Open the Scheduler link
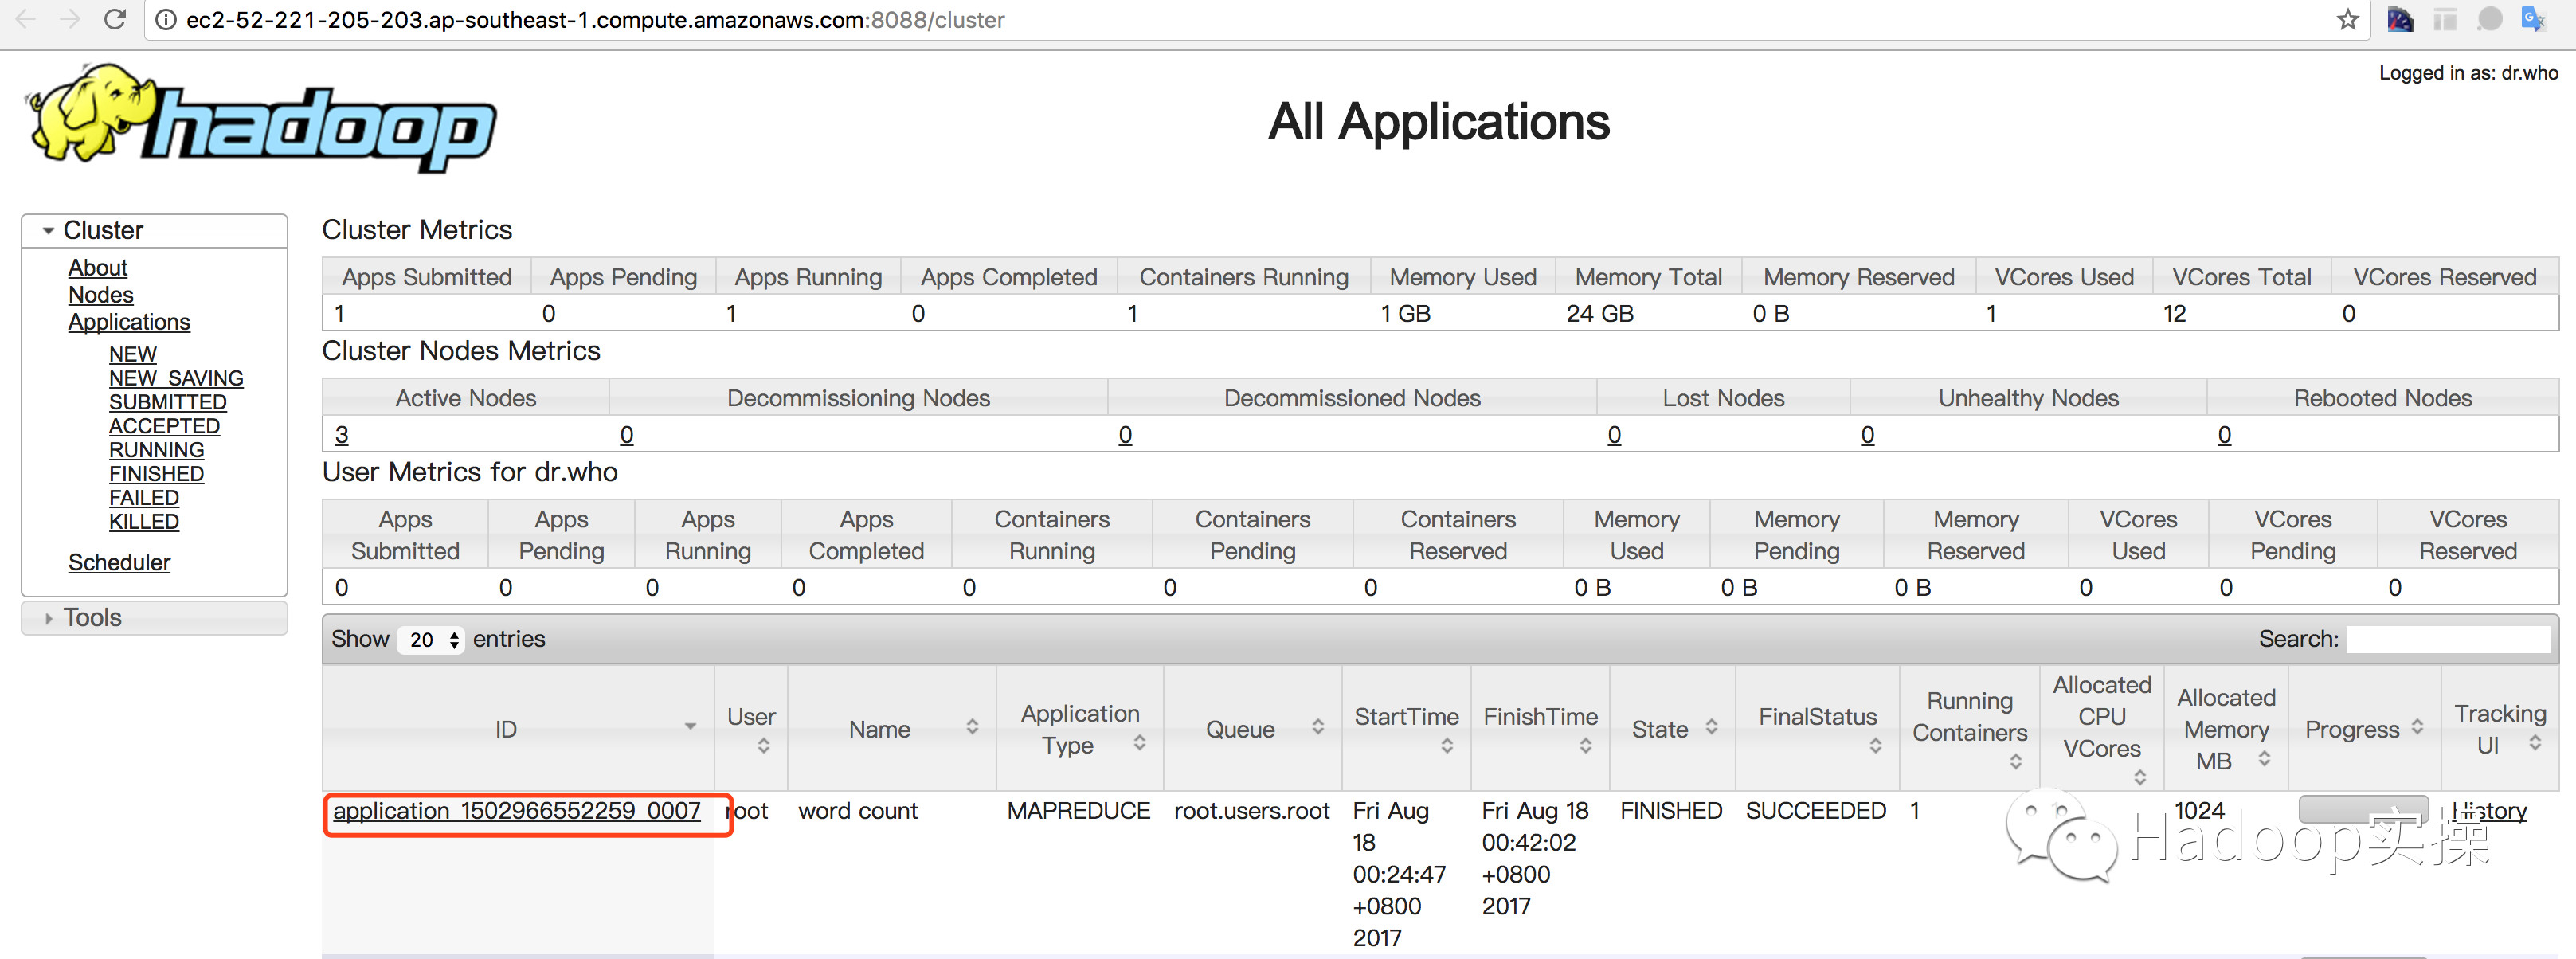 click(119, 563)
